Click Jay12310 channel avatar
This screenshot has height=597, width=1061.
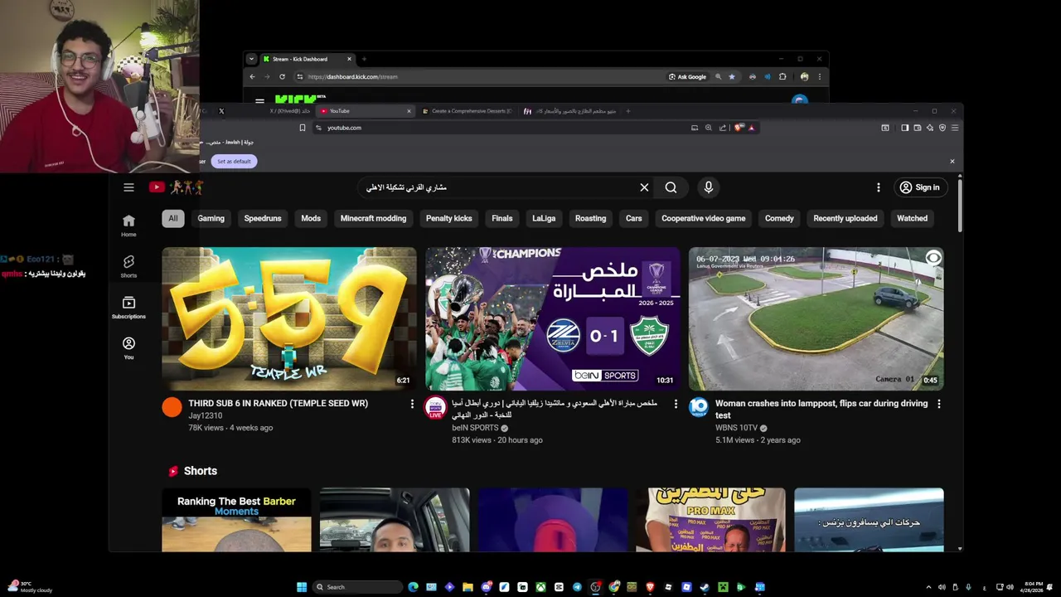point(172,407)
